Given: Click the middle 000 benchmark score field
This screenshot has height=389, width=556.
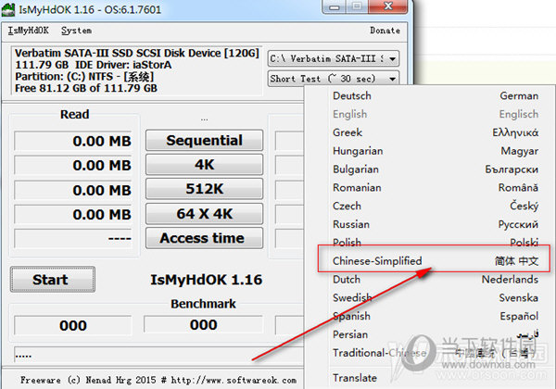Looking at the screenshot, I should [204, 324].
